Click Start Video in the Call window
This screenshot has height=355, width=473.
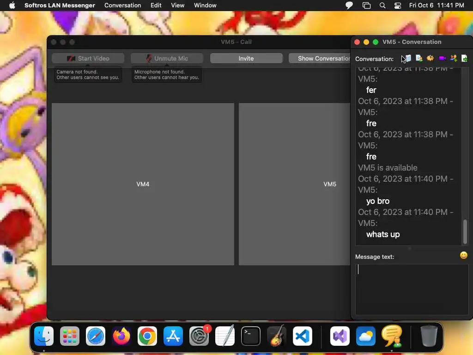pos(88,58)
